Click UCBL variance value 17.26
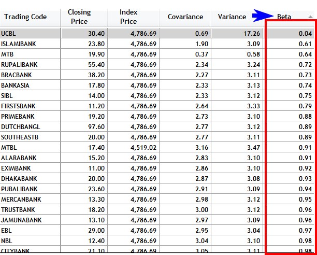The width and height of the screenshot is (317, 255). [x=252, y=33]
